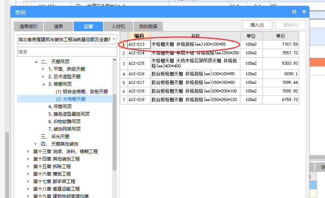Select 6. 织物软雕吊顶 tree item
This screenshot has height=198, width=325.
click(64, 121)
